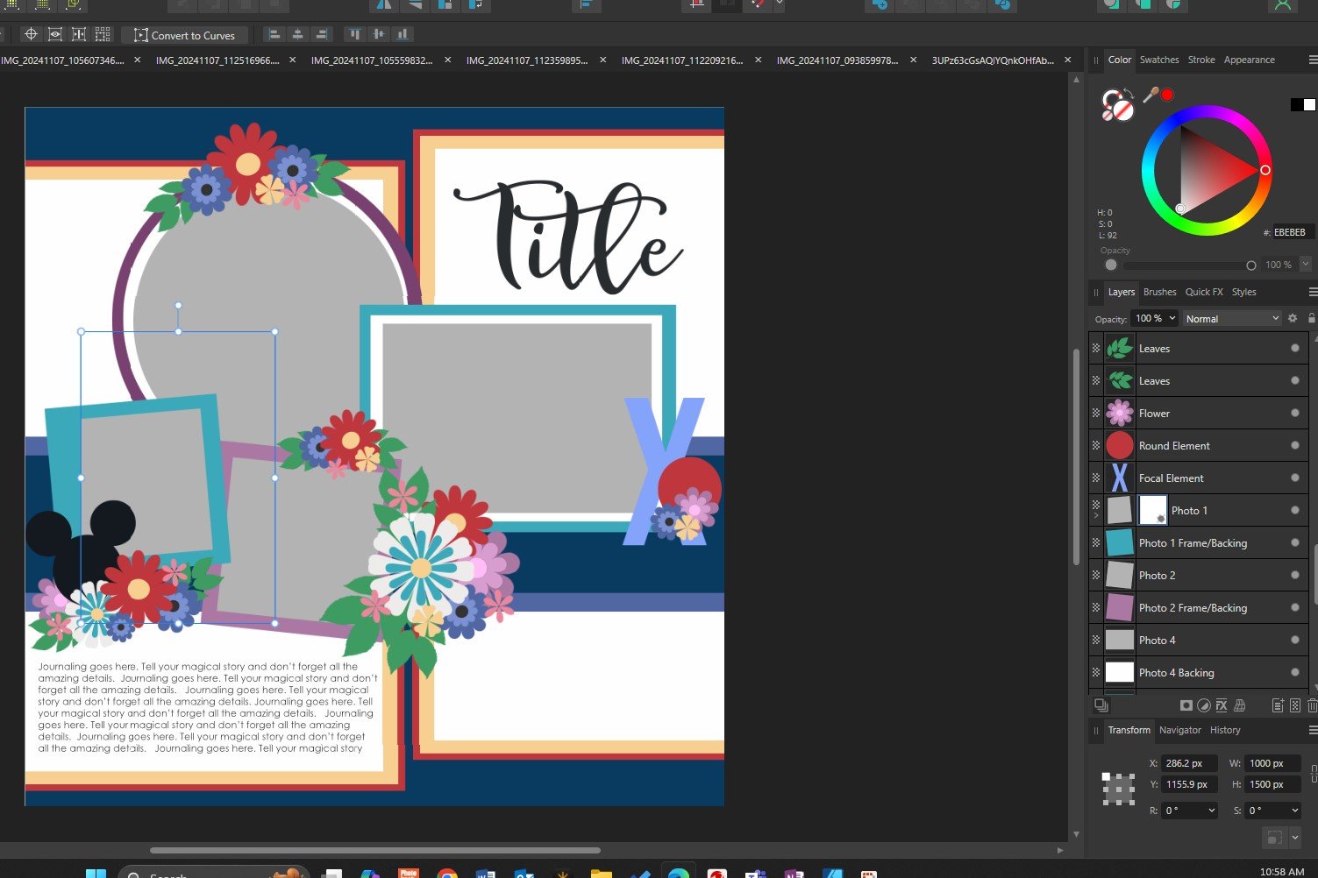Pick color with the eyedropper icon

coord(1151,95)
